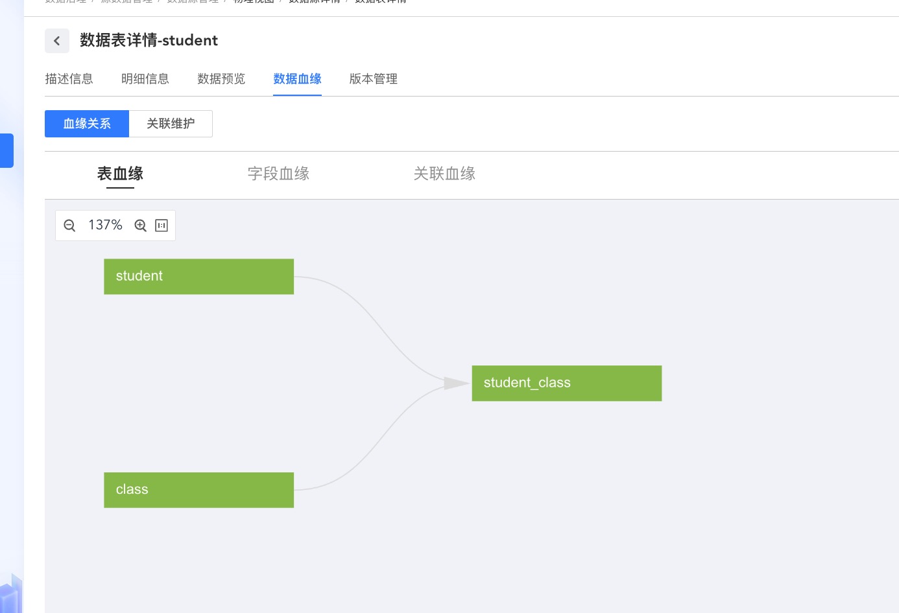Click the blue sidebar handle at left edge
Image resolution: width=899 pixels, height=613 pixels.
[6, 150]
